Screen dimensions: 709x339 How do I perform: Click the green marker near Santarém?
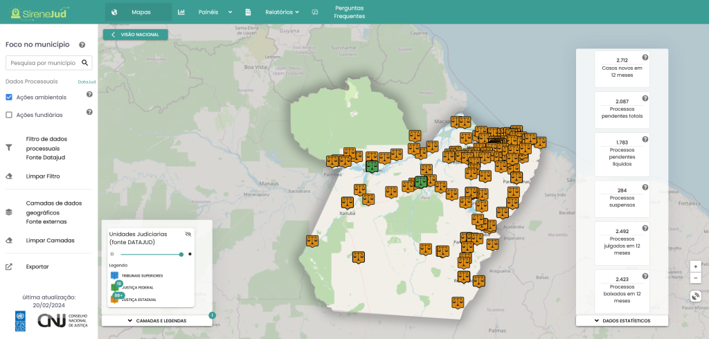(x=372, y=166)
